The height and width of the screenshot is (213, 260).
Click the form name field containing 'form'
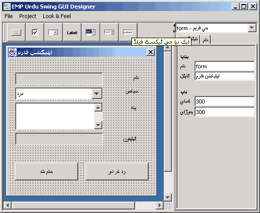(224, 66)
